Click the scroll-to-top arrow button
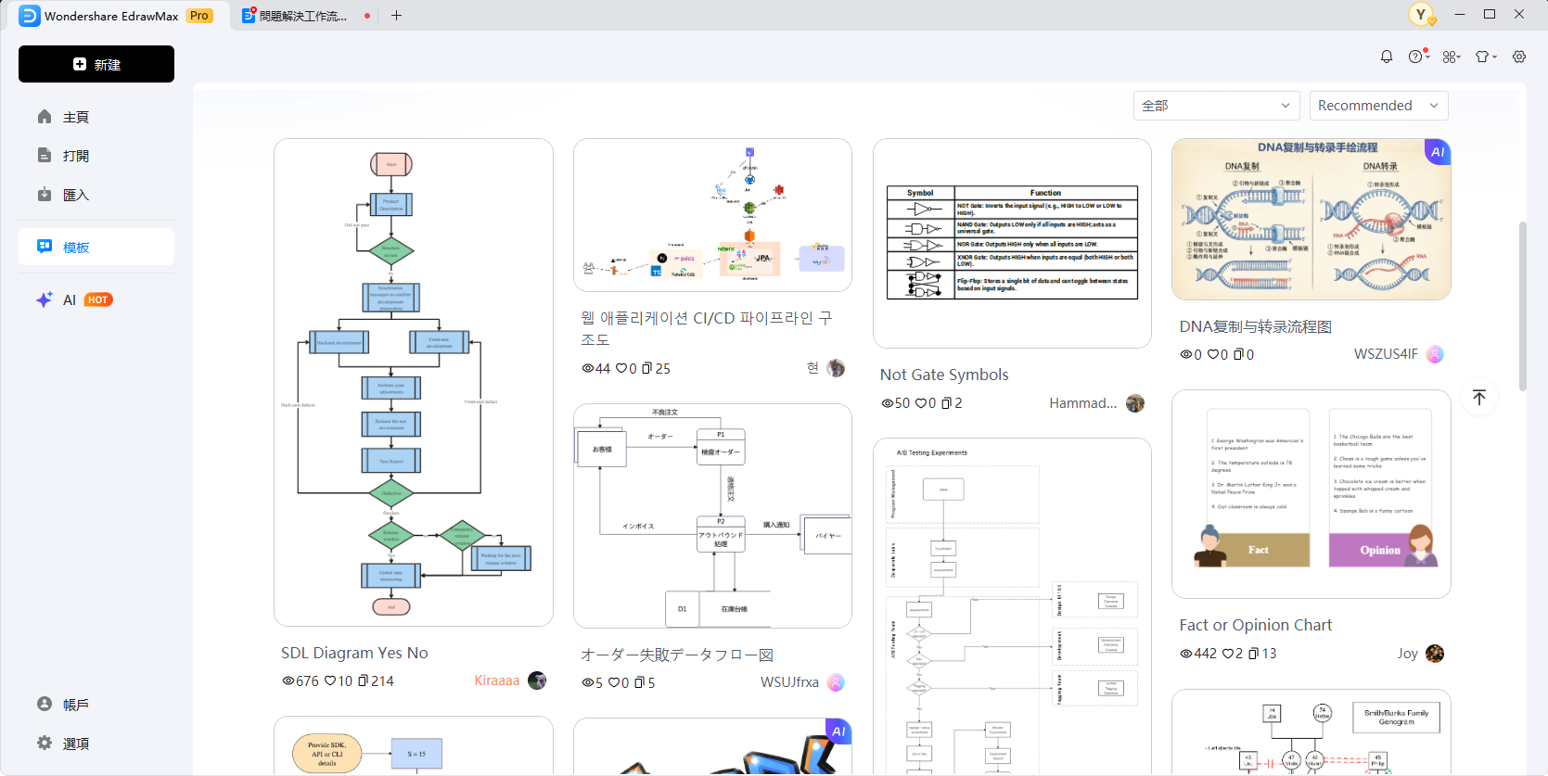The height and width of the screenshot is (776, 1548). 1479,398
